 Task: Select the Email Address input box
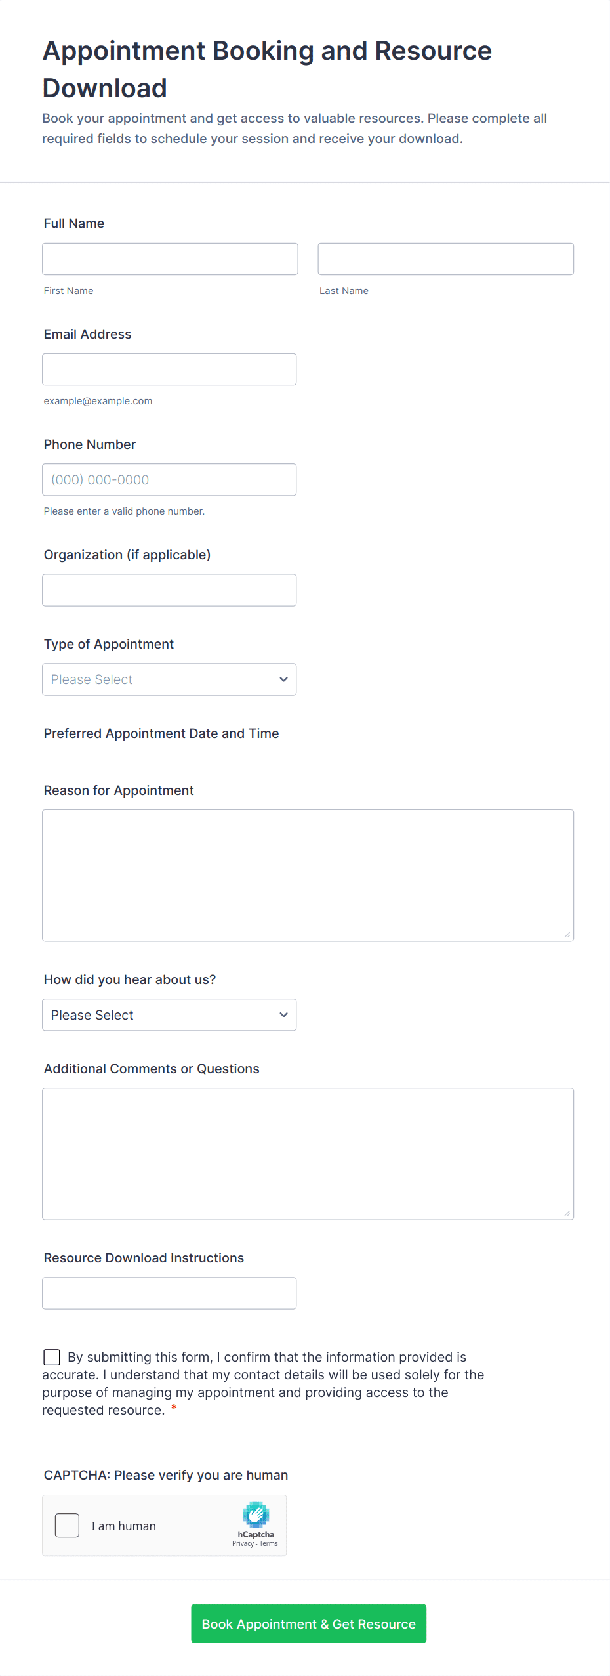point(169,370)
